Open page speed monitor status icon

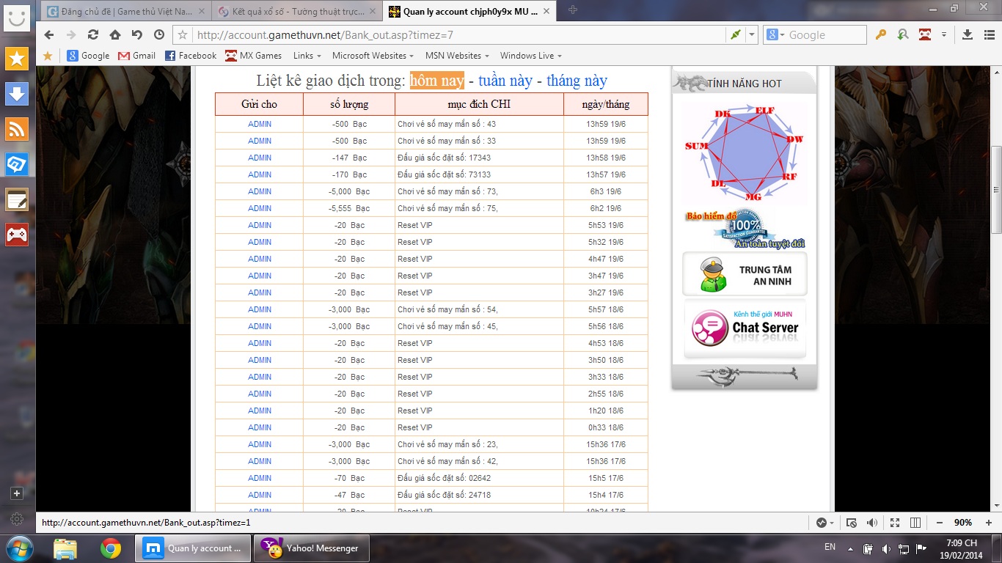pyautogui.click(x=821, y=523)
